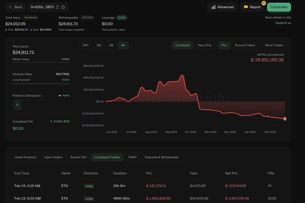Select the 24H time range
Screen dimensions: 305x203
[x=86, y=45]
